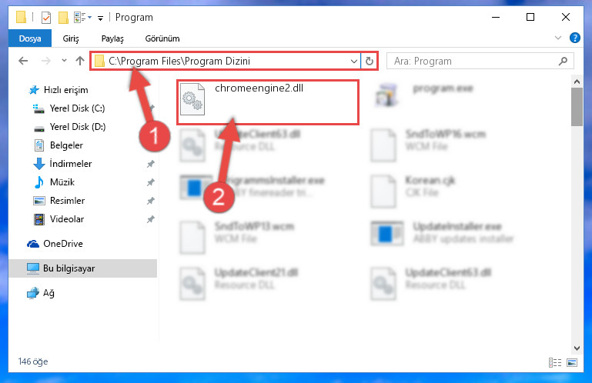This screenshot has height=383, width=592.
Task: Open the Paylaş ribbon tab
Action: click(112, 38)
